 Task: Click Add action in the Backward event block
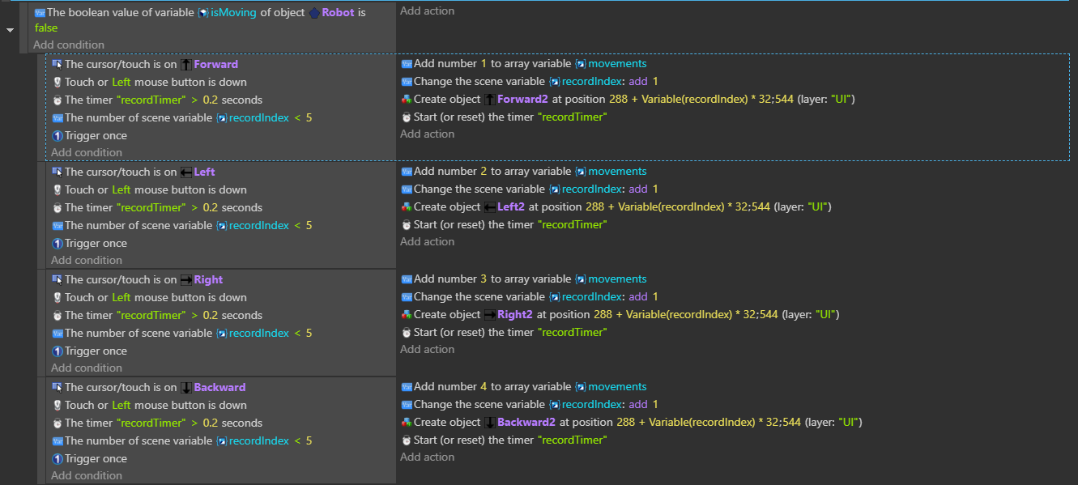coord(427,456)
